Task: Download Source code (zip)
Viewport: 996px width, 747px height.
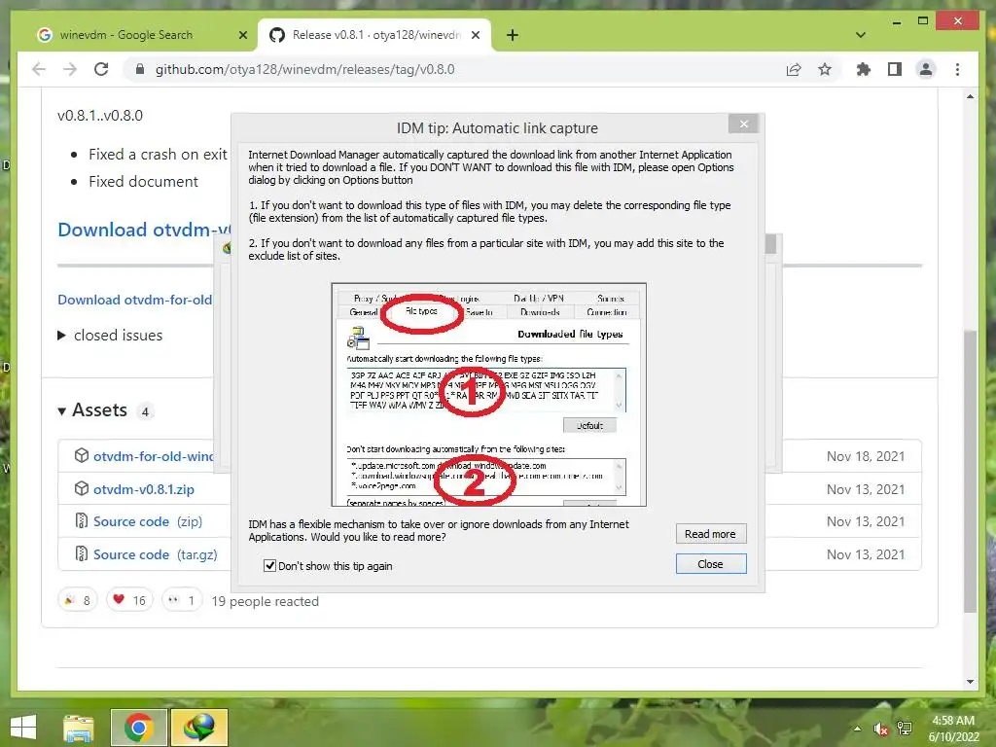Action: tap(148, 521)
